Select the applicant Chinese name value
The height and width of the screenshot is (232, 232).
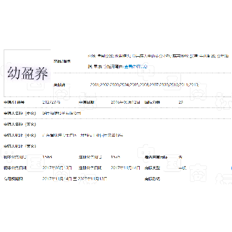[x=62, y=113]
